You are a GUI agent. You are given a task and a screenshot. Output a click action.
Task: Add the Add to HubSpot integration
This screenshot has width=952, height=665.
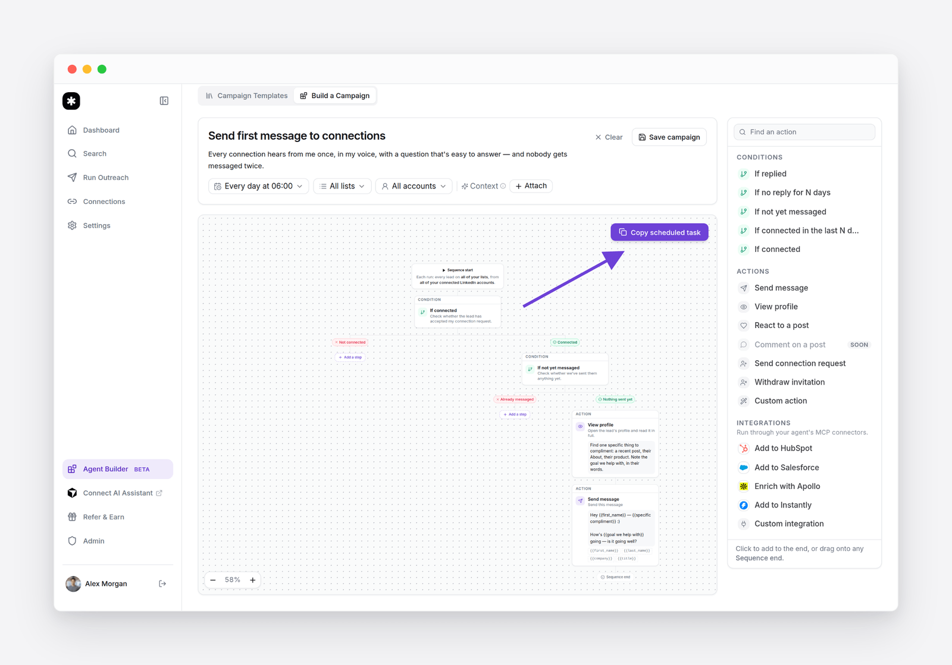tap(804, 448)
